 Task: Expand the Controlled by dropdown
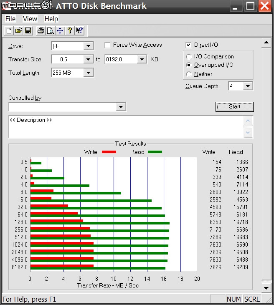[121, 107]
